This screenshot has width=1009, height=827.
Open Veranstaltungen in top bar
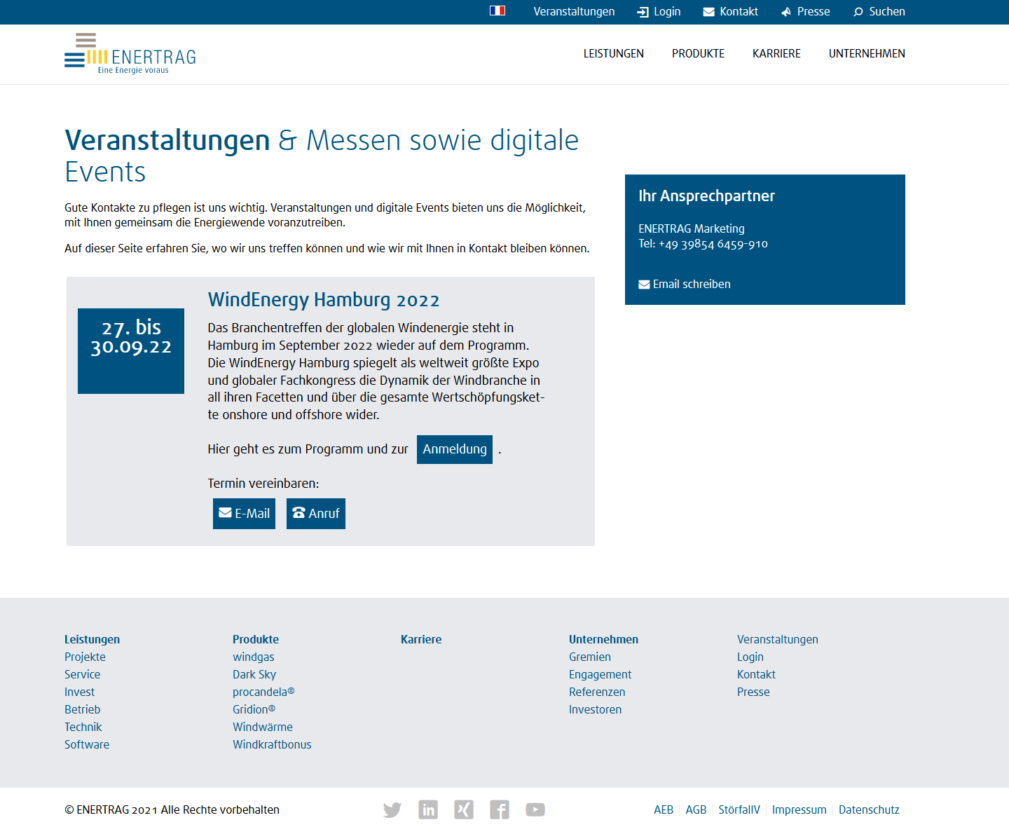[x=574, y=11]
